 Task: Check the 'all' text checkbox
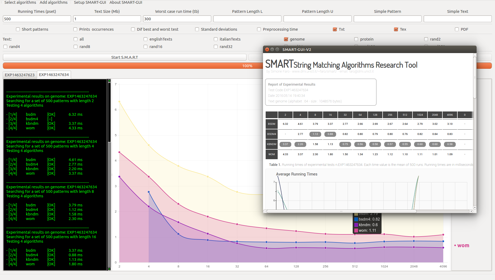click(x=76, y=39)
